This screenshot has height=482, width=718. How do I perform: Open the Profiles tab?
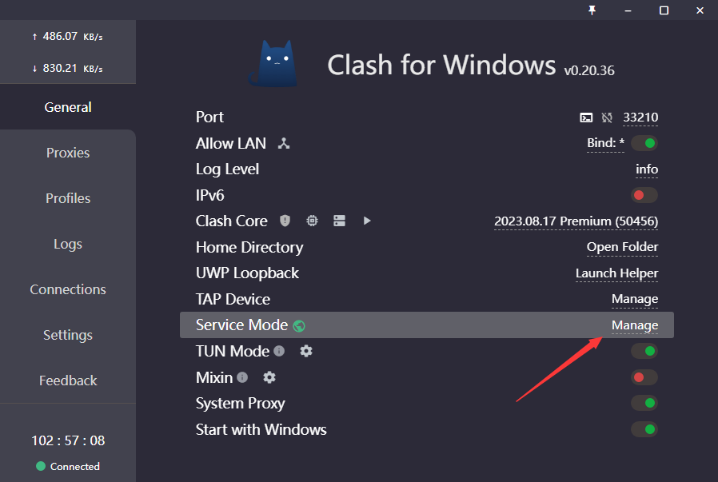tap(68, 198)
